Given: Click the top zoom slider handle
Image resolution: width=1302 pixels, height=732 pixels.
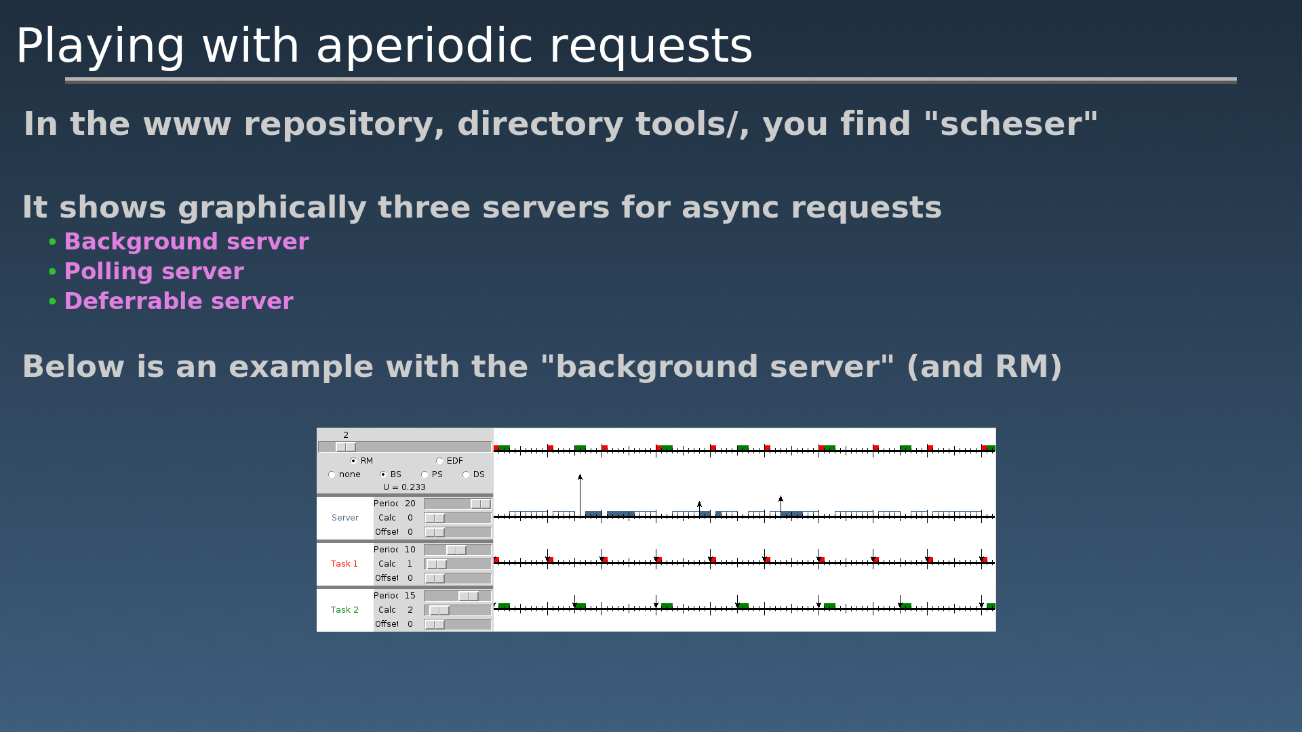Looking at the screenshot, I should tap(346, 447).
